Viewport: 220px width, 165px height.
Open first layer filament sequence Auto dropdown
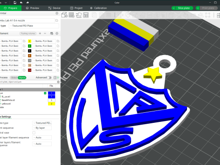click(42, 137)
